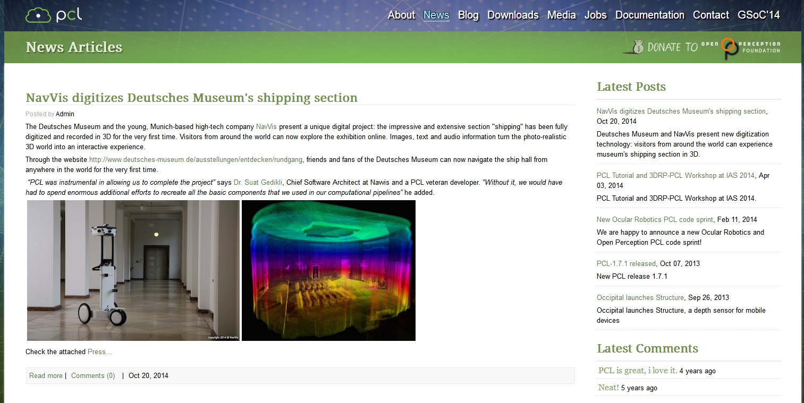Image resolution: width=804 pixels, height=403 pixels.
Task: Open the PCL-1.7.1 released post
Action: (x=626, y=263)
